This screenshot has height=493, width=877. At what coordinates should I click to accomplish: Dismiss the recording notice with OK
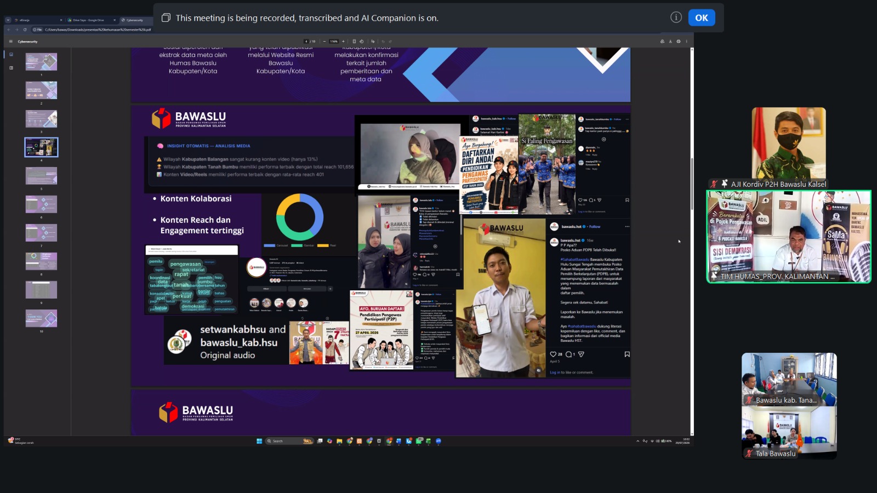pyautogui.click(x=702, y=18)
